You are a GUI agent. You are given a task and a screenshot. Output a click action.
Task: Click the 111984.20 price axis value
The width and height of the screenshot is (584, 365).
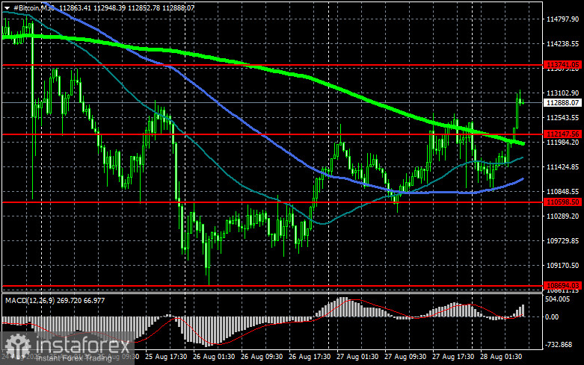point(562,142)
